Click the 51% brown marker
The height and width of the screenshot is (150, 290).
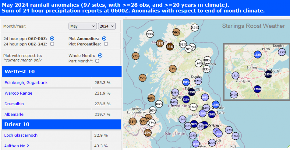coord(133,121)
